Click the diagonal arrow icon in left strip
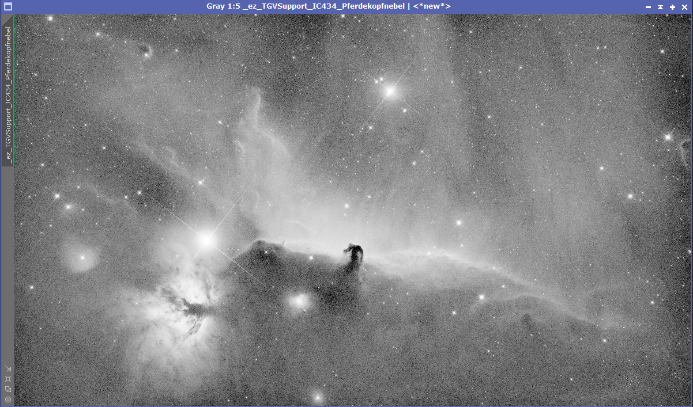Screen dimensions: 693x407 click(x=7, y=368)
